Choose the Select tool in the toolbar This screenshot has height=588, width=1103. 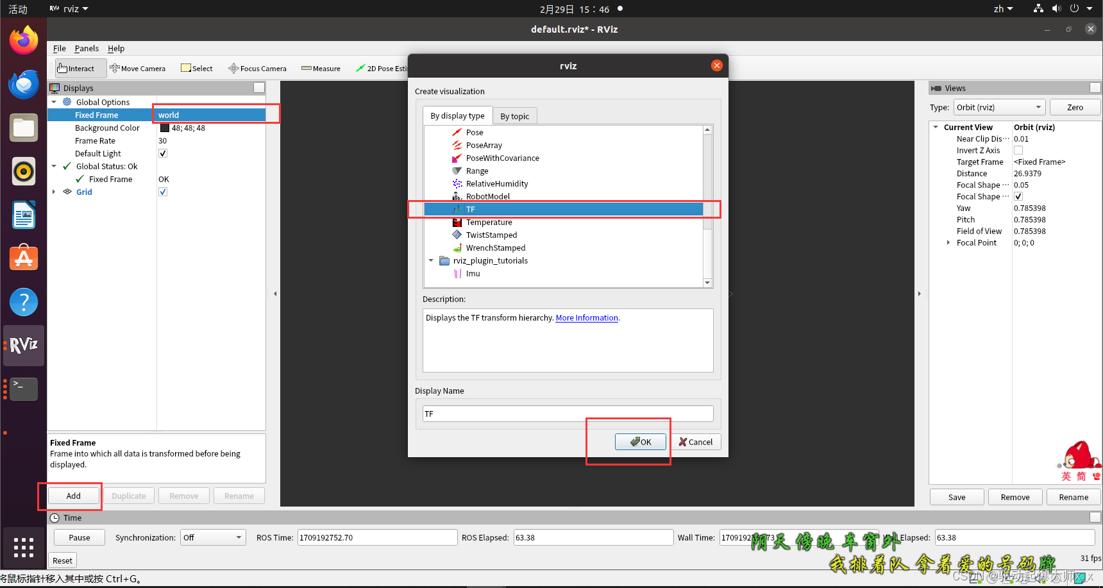pos(196,68)
